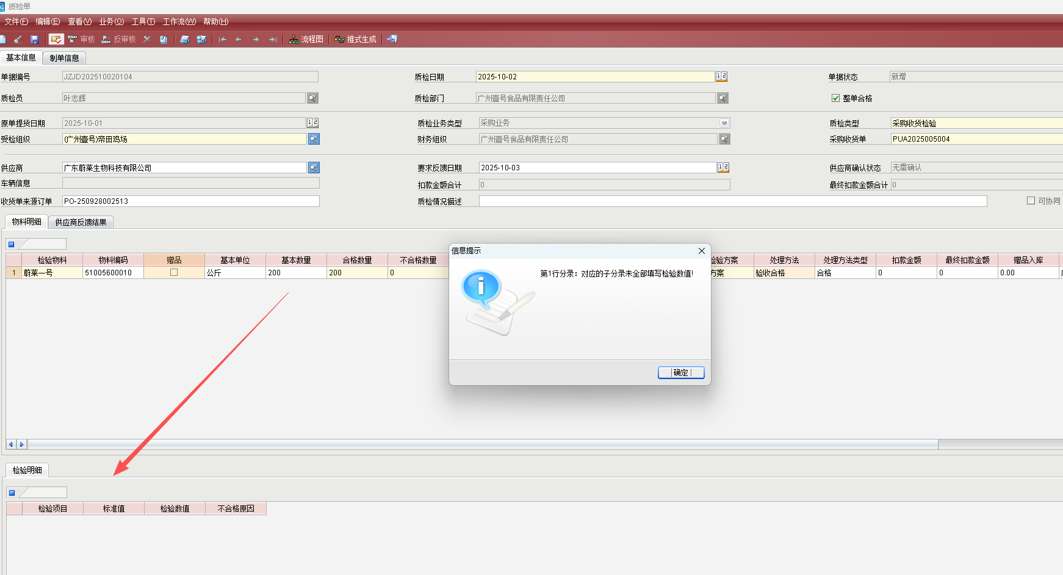Open lookup for 财务组织 field
This screenshot has height=575, width=1063.
(724, 139)
